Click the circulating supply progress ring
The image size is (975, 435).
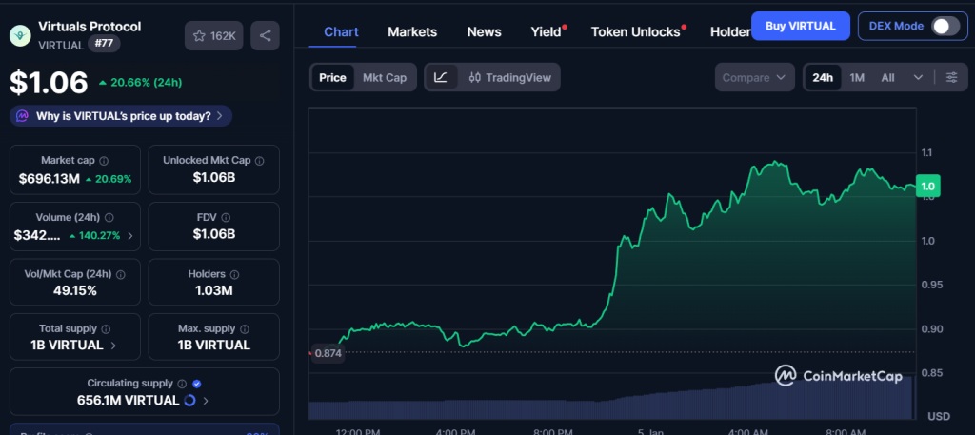(x=189, y=401)
